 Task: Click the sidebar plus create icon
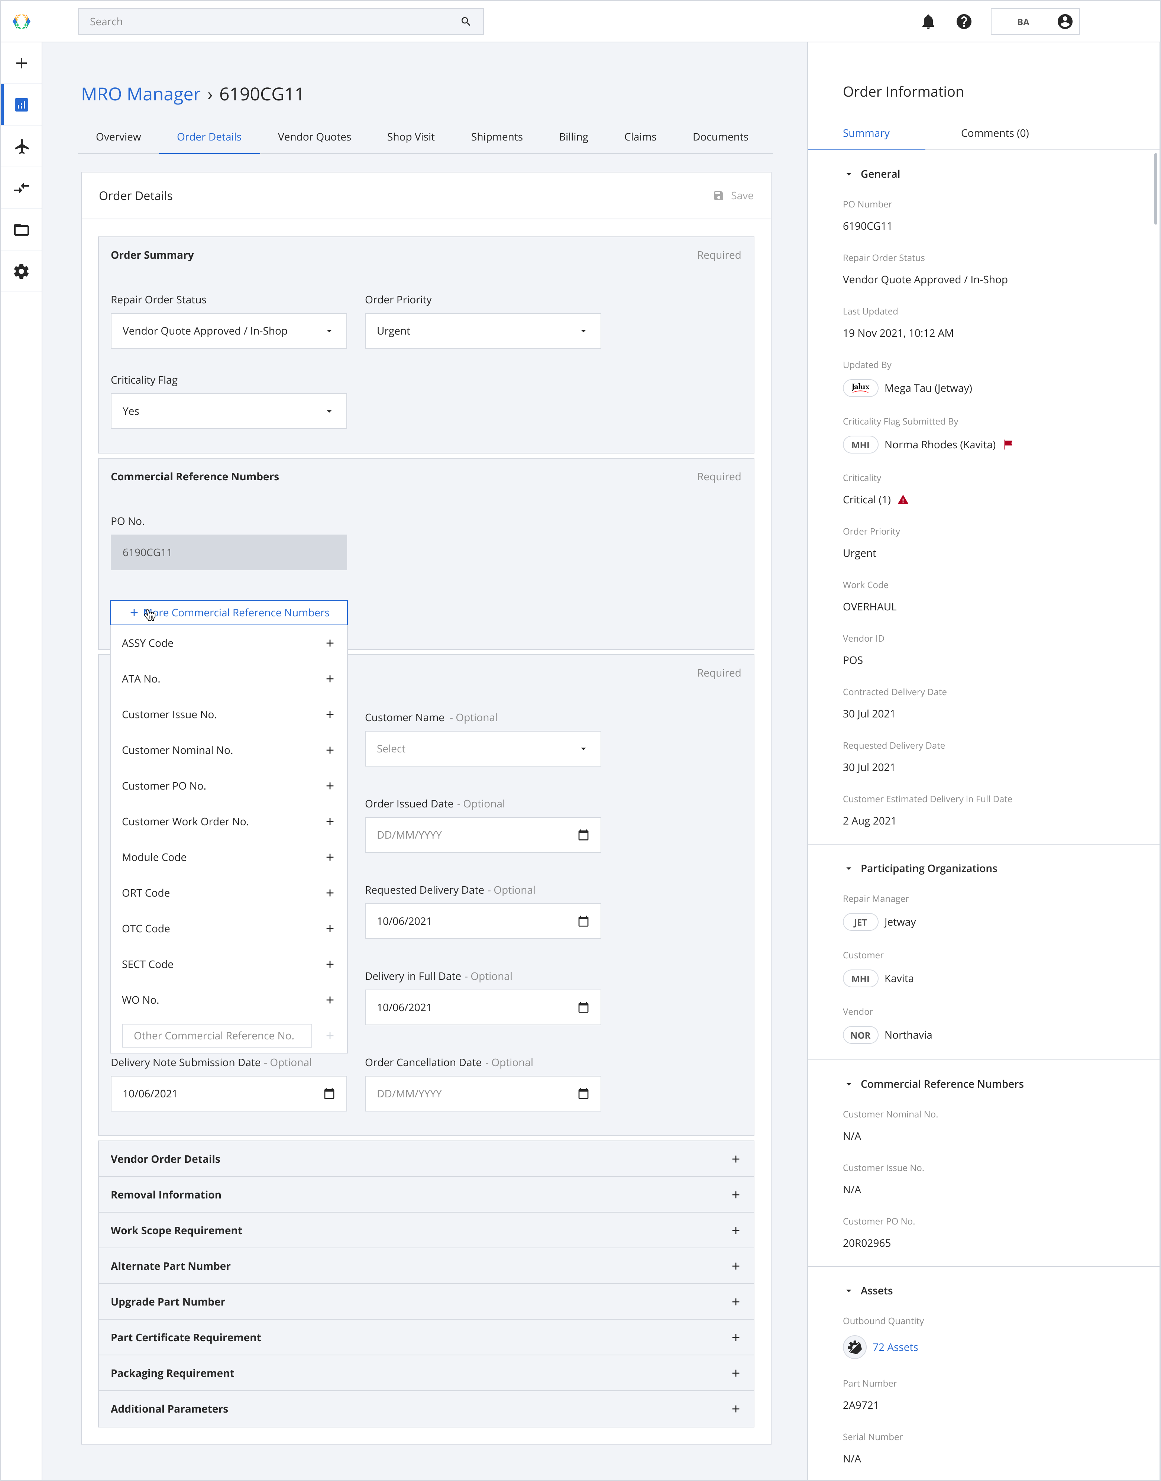coord(22,63)
